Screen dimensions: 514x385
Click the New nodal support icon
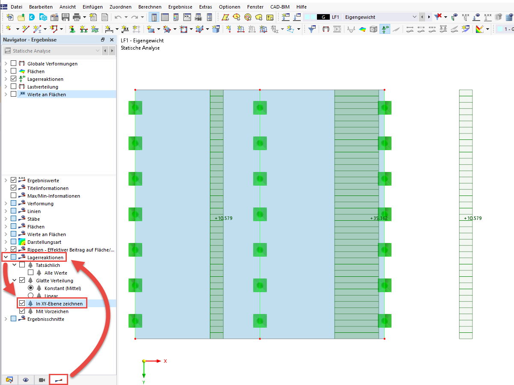[x=72, y=29]
